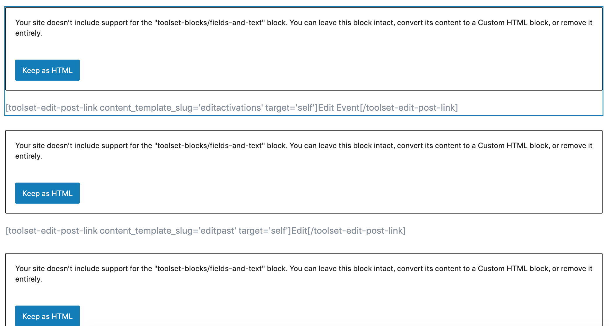
Task: Click 'Custom HTML block' phrase in the bottom warning
Action: click(x=513, y=269)
